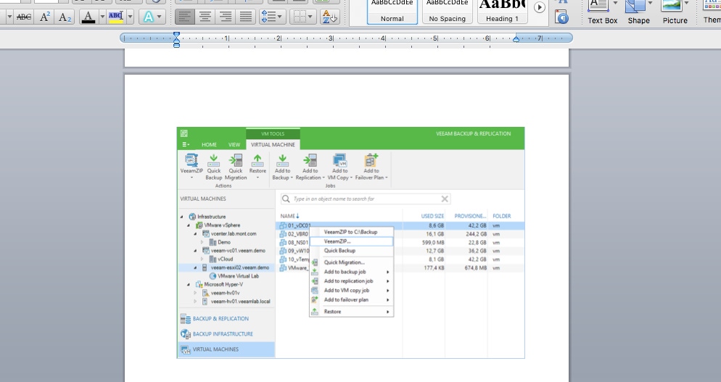Click VM TOOLS header in Veeam screenshot
Viewport: 721px width, 382px height.
click(273, 134)
